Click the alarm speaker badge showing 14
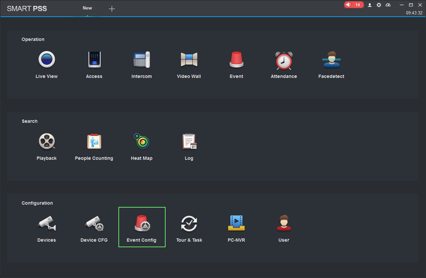426x278 pixels. coord(354,5)
